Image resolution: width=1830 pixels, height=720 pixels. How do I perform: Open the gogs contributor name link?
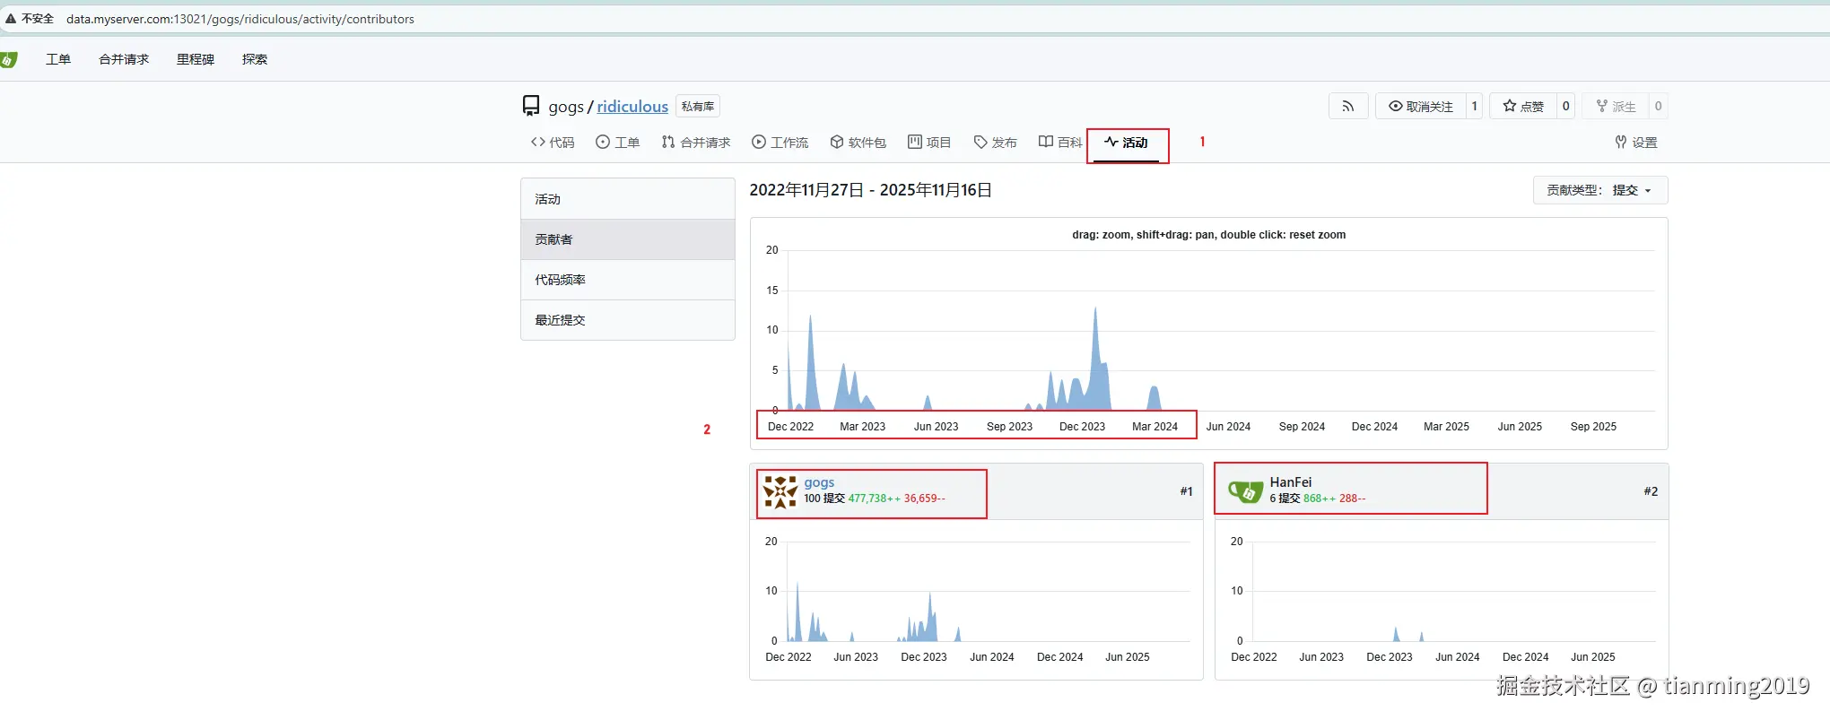point(819,482)
